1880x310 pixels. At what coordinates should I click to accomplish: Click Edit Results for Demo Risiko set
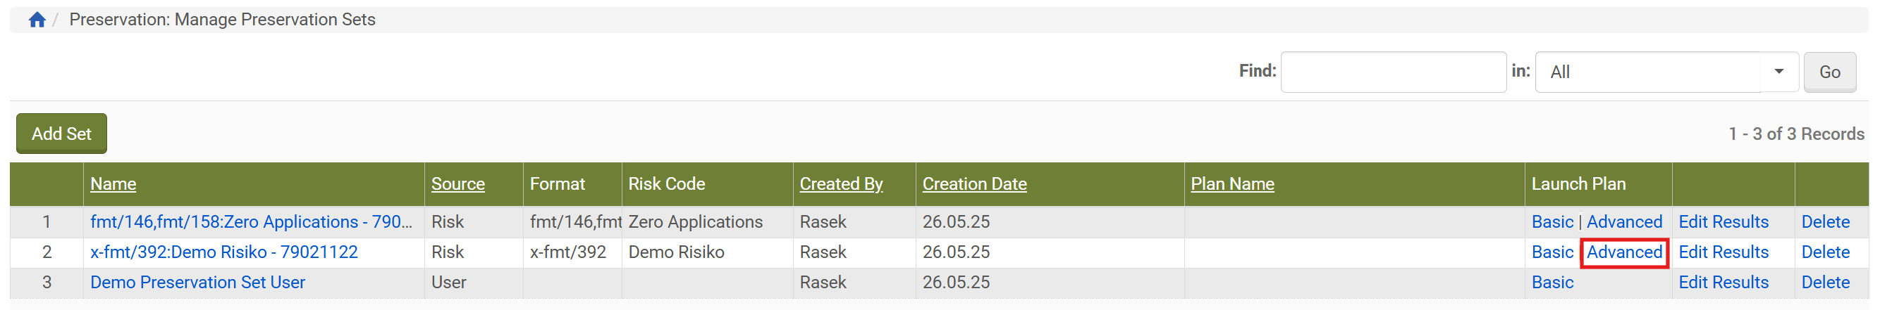coord(1723,252)
